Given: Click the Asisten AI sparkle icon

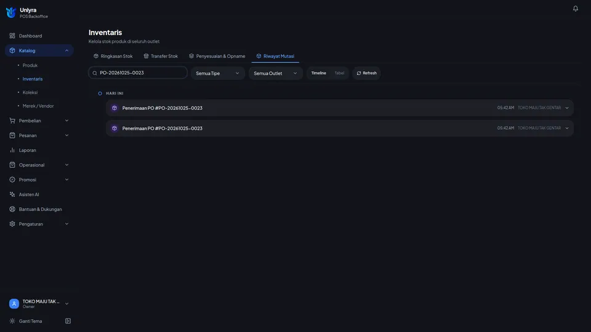Looking at the screenshot, I should click(x=12, y=194).
